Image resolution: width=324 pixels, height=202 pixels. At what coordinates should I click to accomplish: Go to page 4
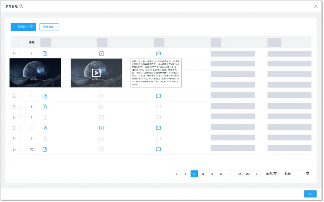[x=212, y=174]
